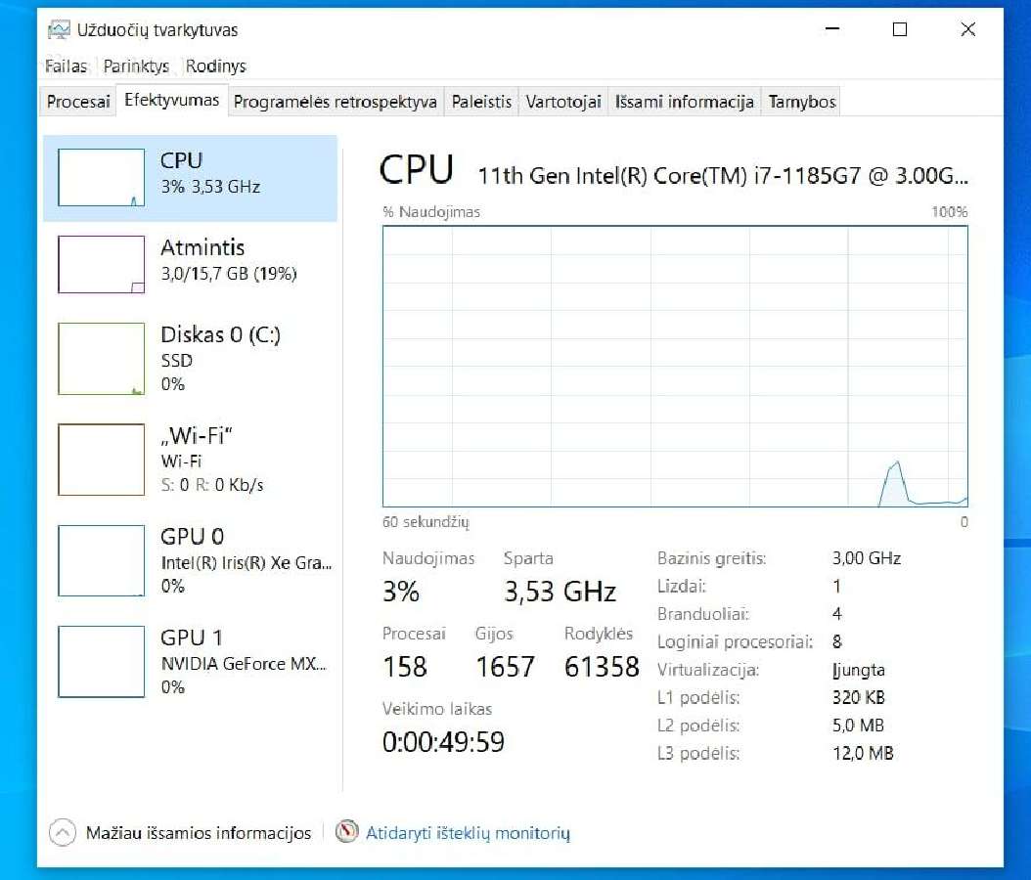1031x880 pixels.
Task: Close the Task Manager window
Action: [967, 29]
